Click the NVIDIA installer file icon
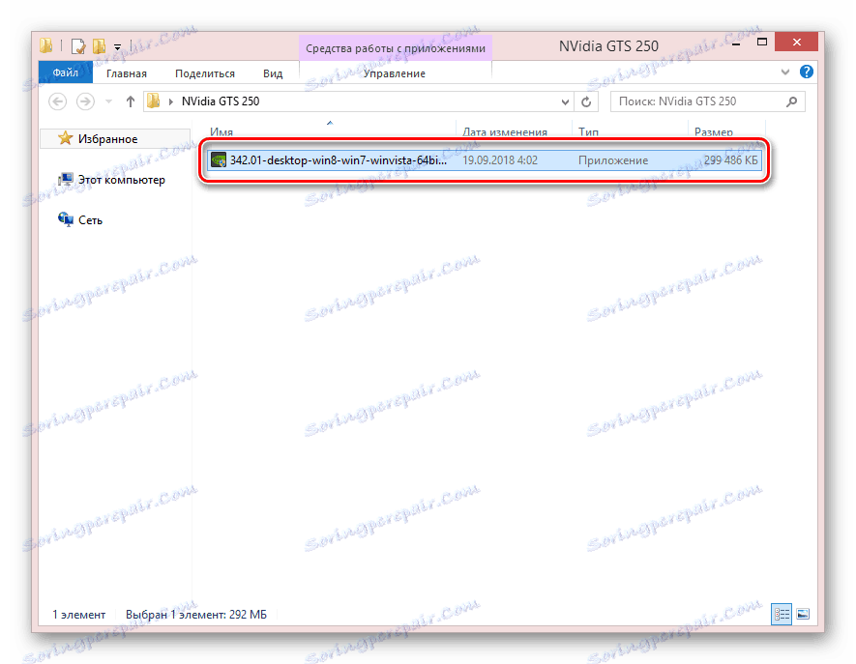The height and width of the screenshot is (664, 856). tap(219, 160)
